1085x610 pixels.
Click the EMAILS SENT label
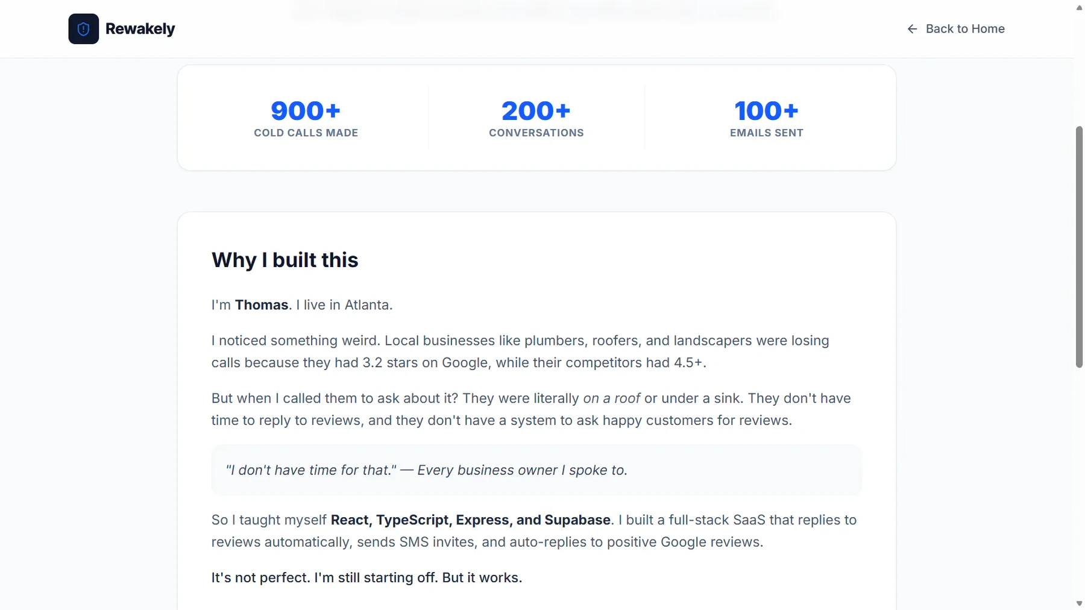pyautogui.click(x=766, y=133)
